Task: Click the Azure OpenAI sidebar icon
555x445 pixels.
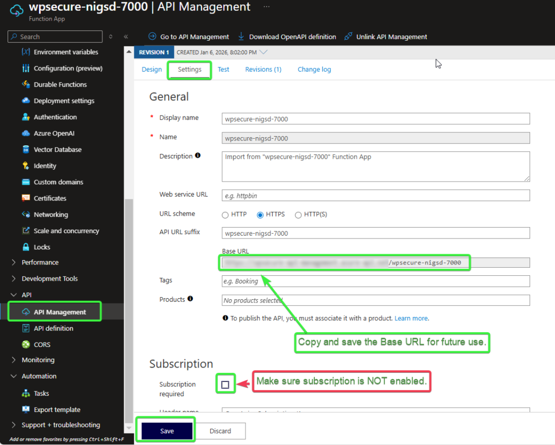Action: click(25, 133)
